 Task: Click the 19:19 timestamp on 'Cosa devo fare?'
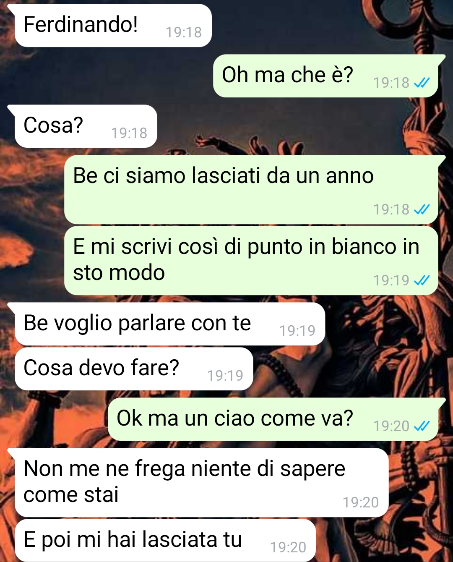[x=225, y=376]
